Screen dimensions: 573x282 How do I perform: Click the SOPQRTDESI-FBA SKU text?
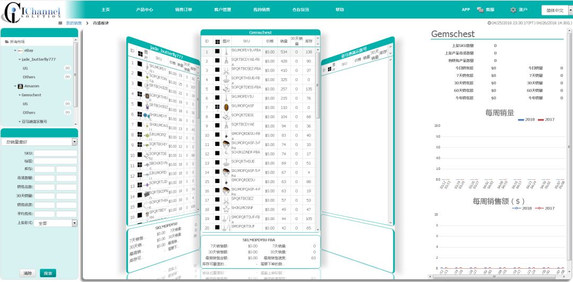[246, 87]
